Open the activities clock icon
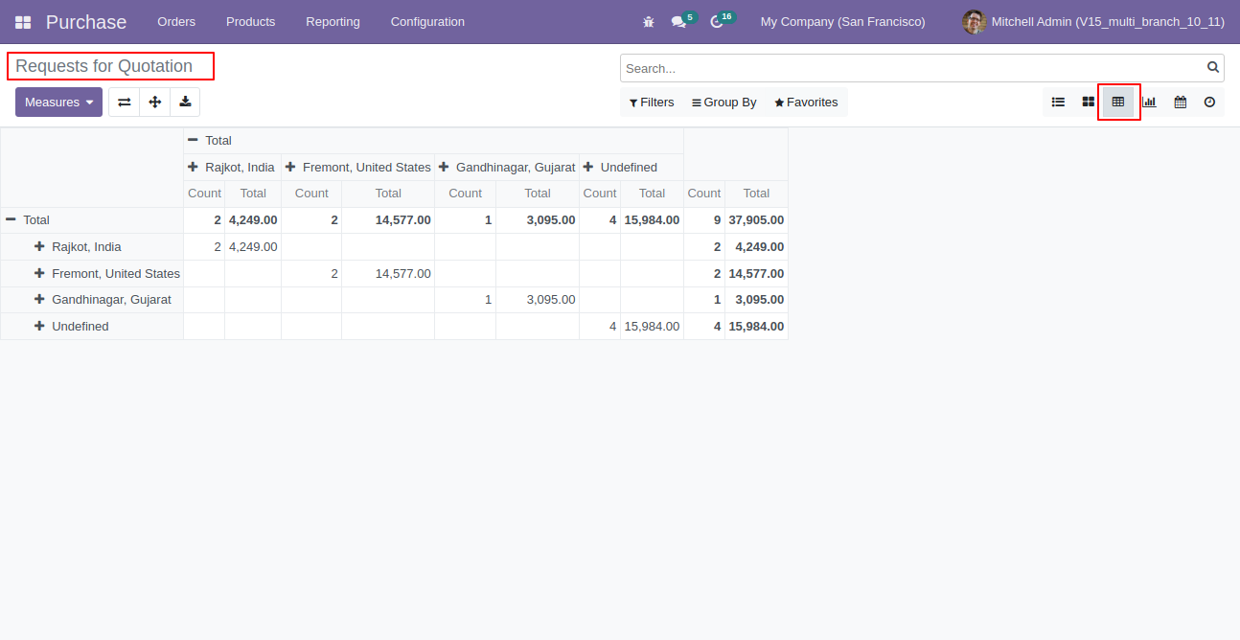The height and width of the screenshot is (640, 1240). point(717,22)
